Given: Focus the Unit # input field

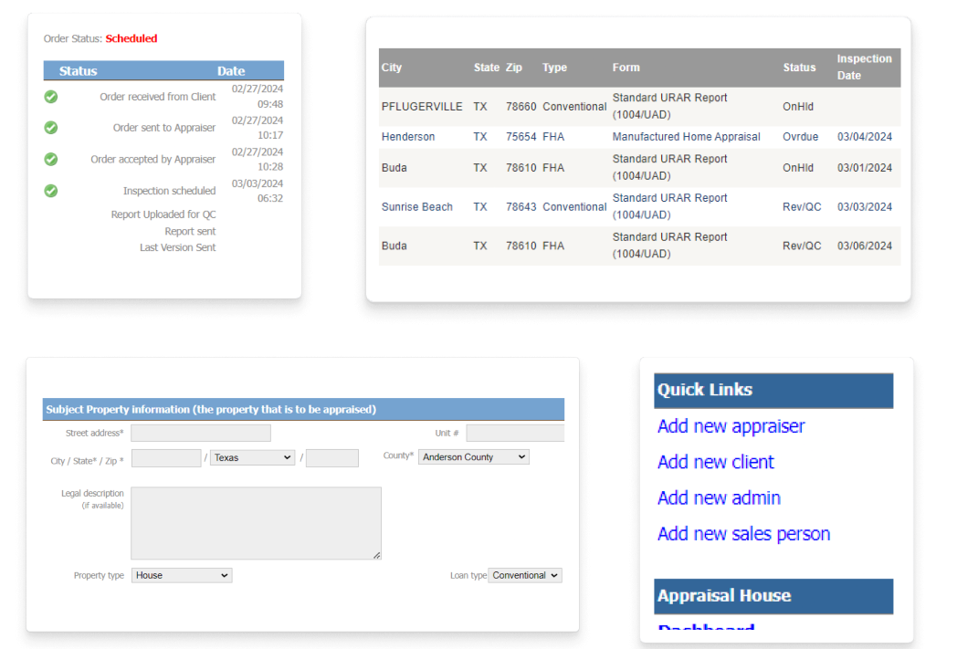Looking at the screenshot, I should coord(515,434).
